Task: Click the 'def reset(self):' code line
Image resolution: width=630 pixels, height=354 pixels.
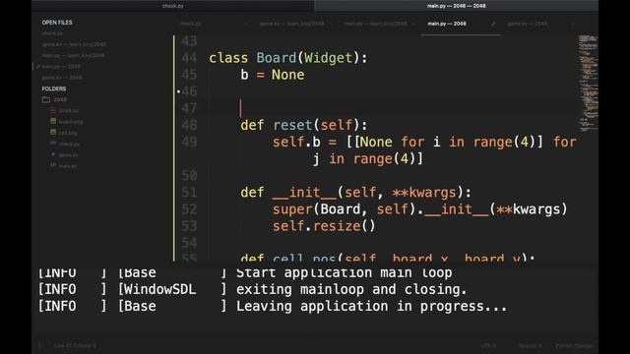Action: coord(304,125)
